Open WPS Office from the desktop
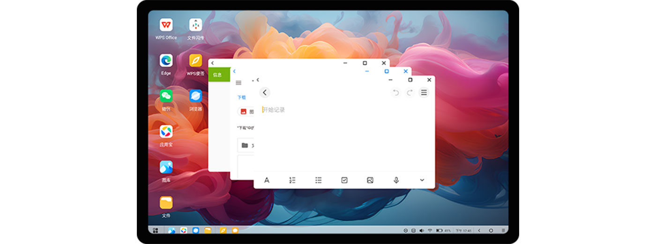This screenshot has width=656, height=244. (x=166, y=25)
